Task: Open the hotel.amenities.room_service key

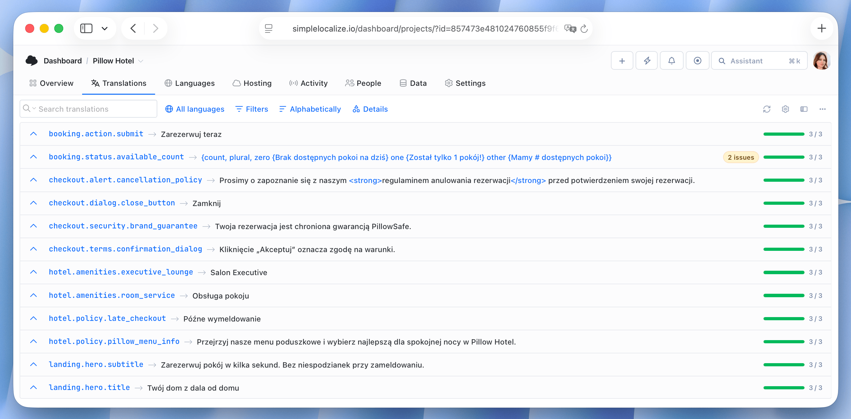Action: [x=112, y=295]
